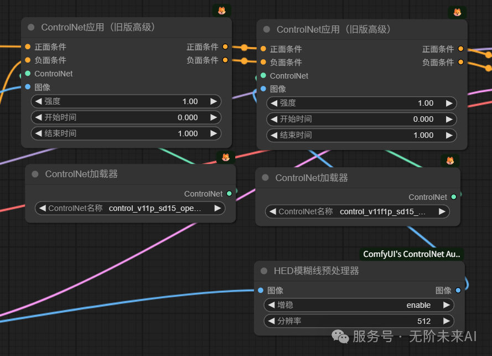
Task: Click the 图像 output port on HED模糊线预处理器 node
Action: 457,290
